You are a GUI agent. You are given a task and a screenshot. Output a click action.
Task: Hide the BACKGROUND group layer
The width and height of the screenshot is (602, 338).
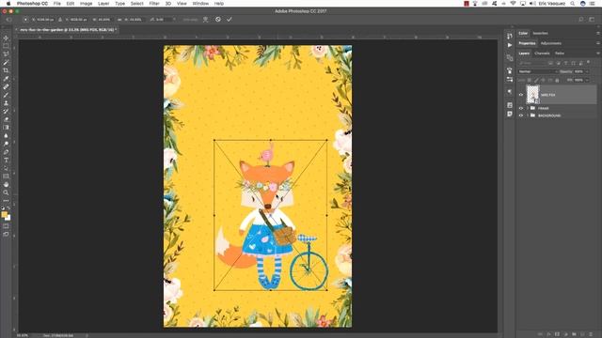[521, 115]
